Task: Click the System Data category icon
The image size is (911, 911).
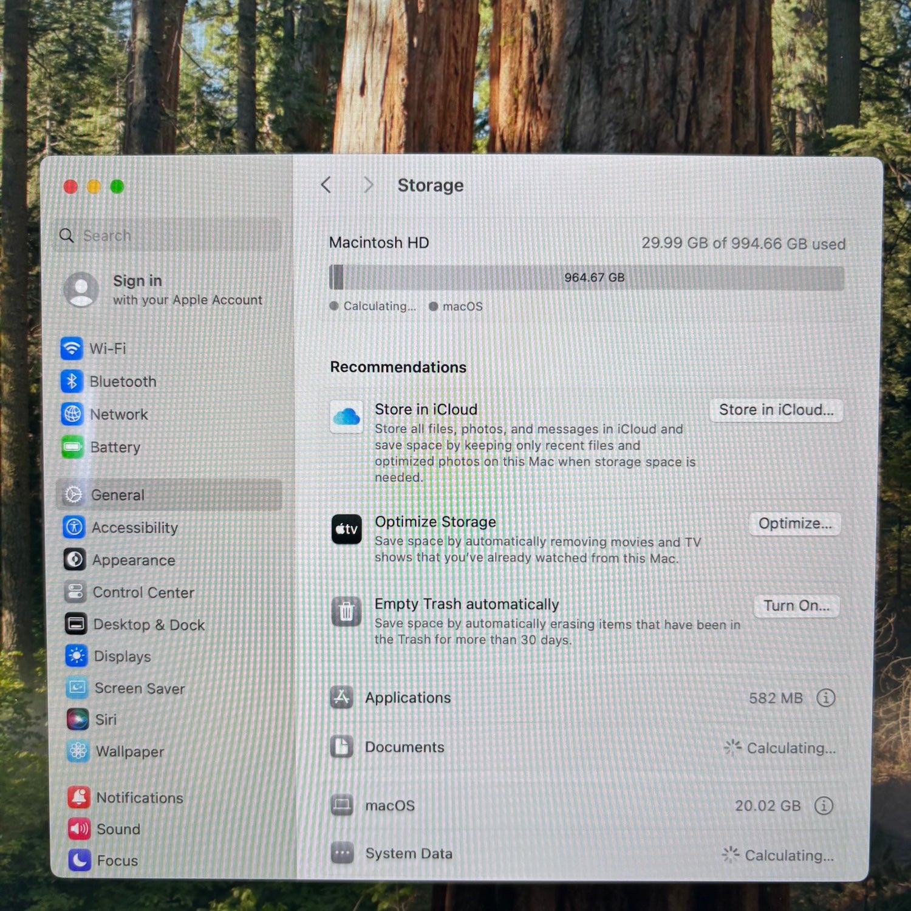Action: (x=342, y=853)
